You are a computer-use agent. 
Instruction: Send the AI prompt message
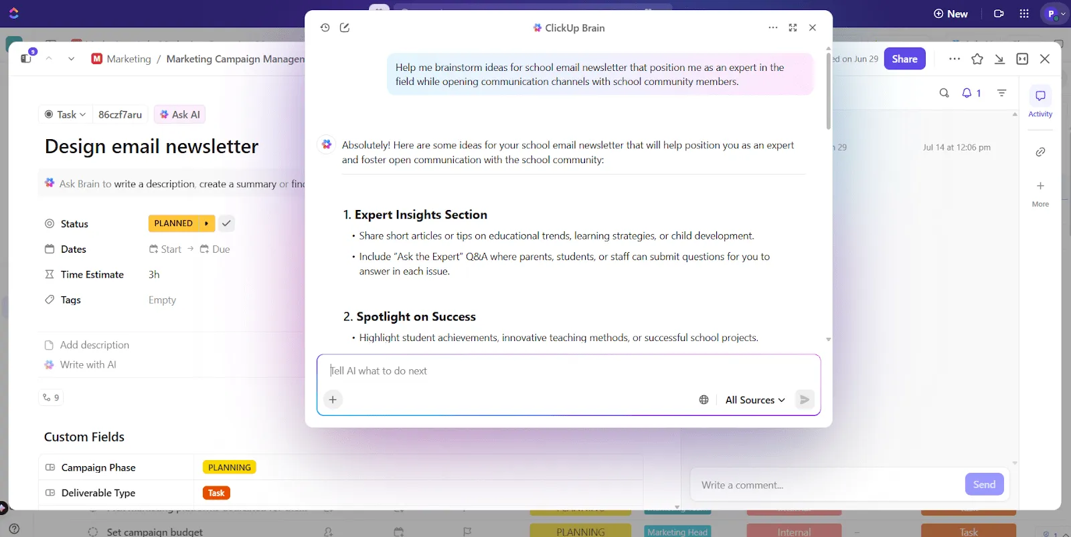click(x=805, y=399)
